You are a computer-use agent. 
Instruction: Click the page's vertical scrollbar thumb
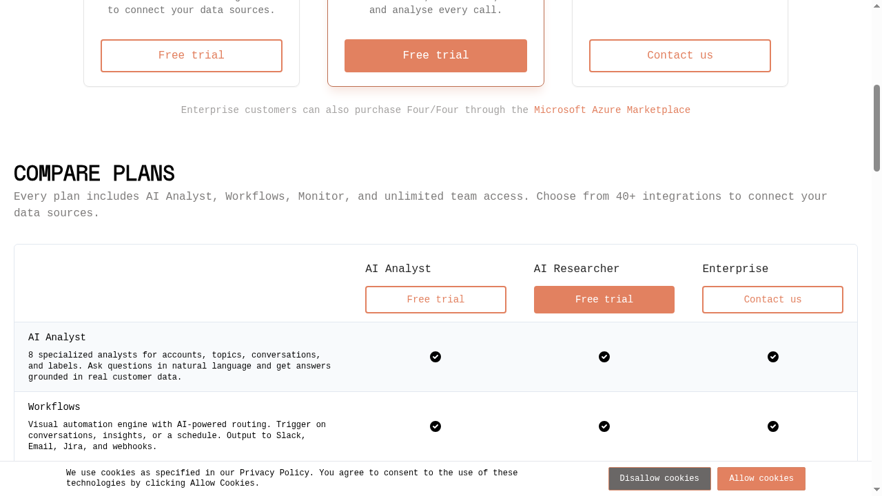(x=876, y=128)
